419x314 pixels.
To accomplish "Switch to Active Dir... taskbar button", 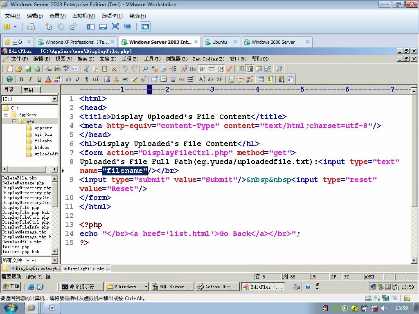I will coord(217,287).
